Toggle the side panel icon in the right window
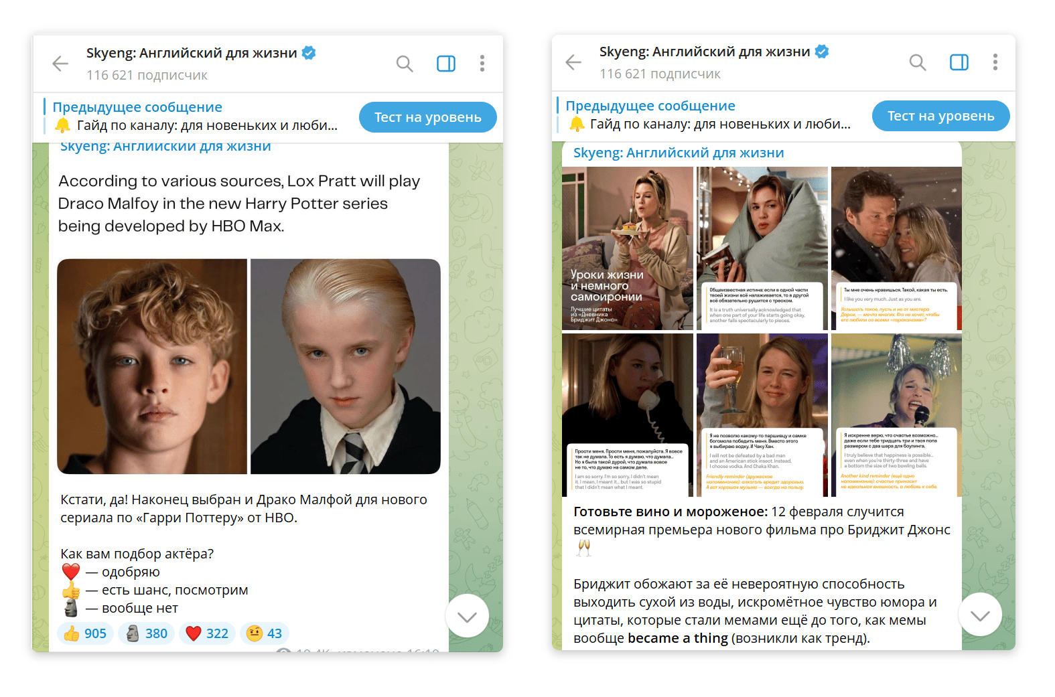This screenshot has width=1055, height=697. pos(959,62)
